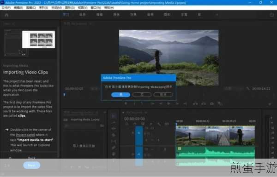Export a frame with the camera icon

coord(212,103)
